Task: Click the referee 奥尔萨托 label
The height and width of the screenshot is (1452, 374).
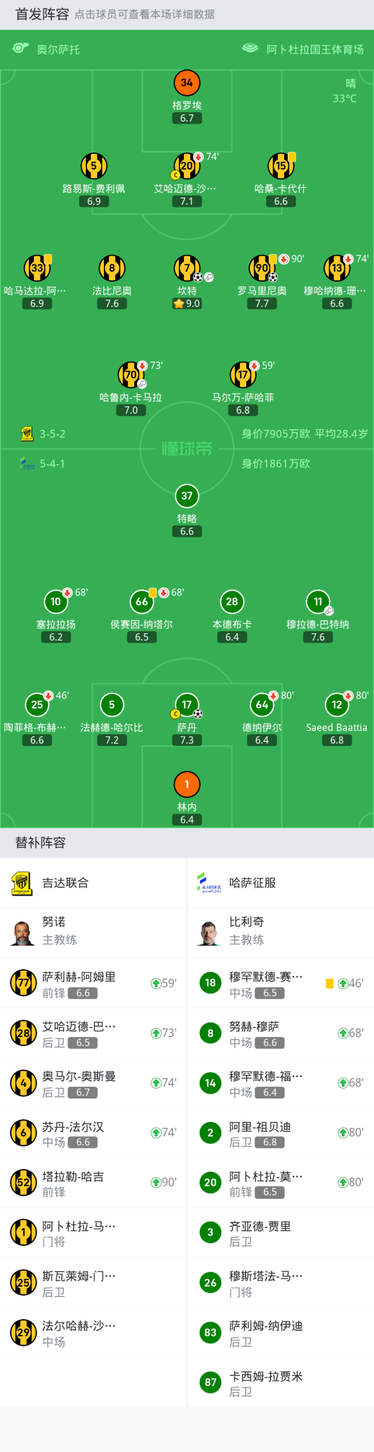Action: pos(58,49)
